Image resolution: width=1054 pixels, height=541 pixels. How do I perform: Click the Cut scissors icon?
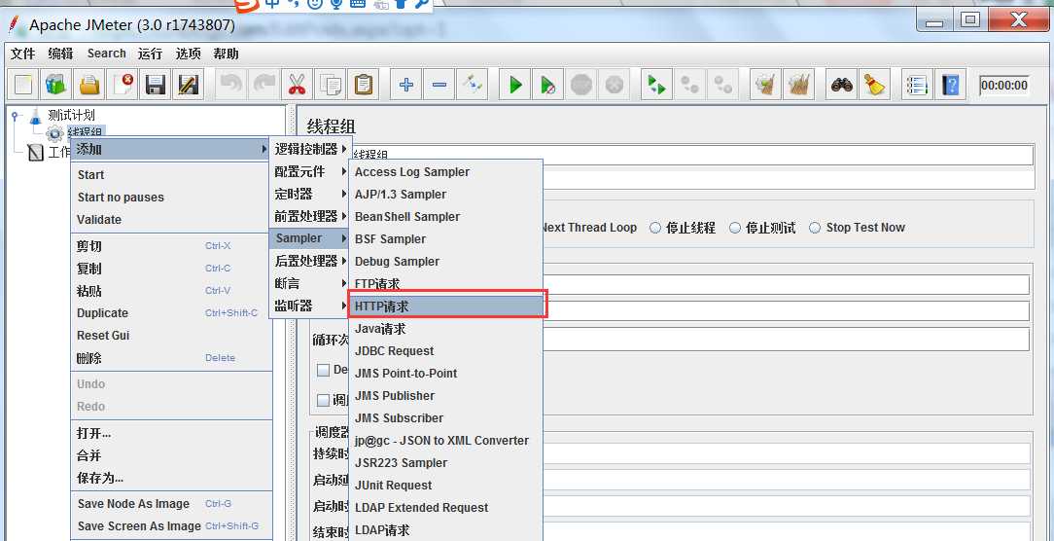tap(297, 85)
